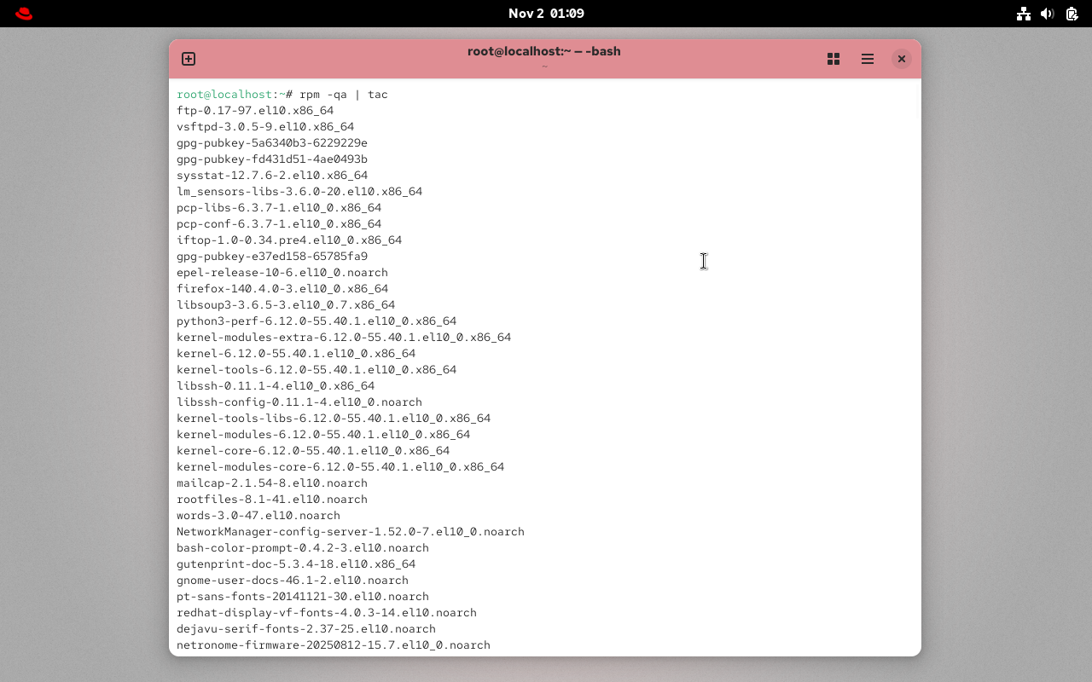
Task: Click the network status icon
Action: [x=1024, y=14]
